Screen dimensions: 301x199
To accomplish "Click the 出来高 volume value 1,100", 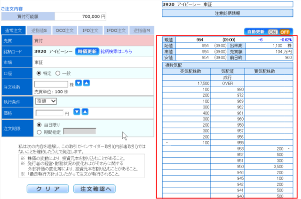I will click(277, 46).
